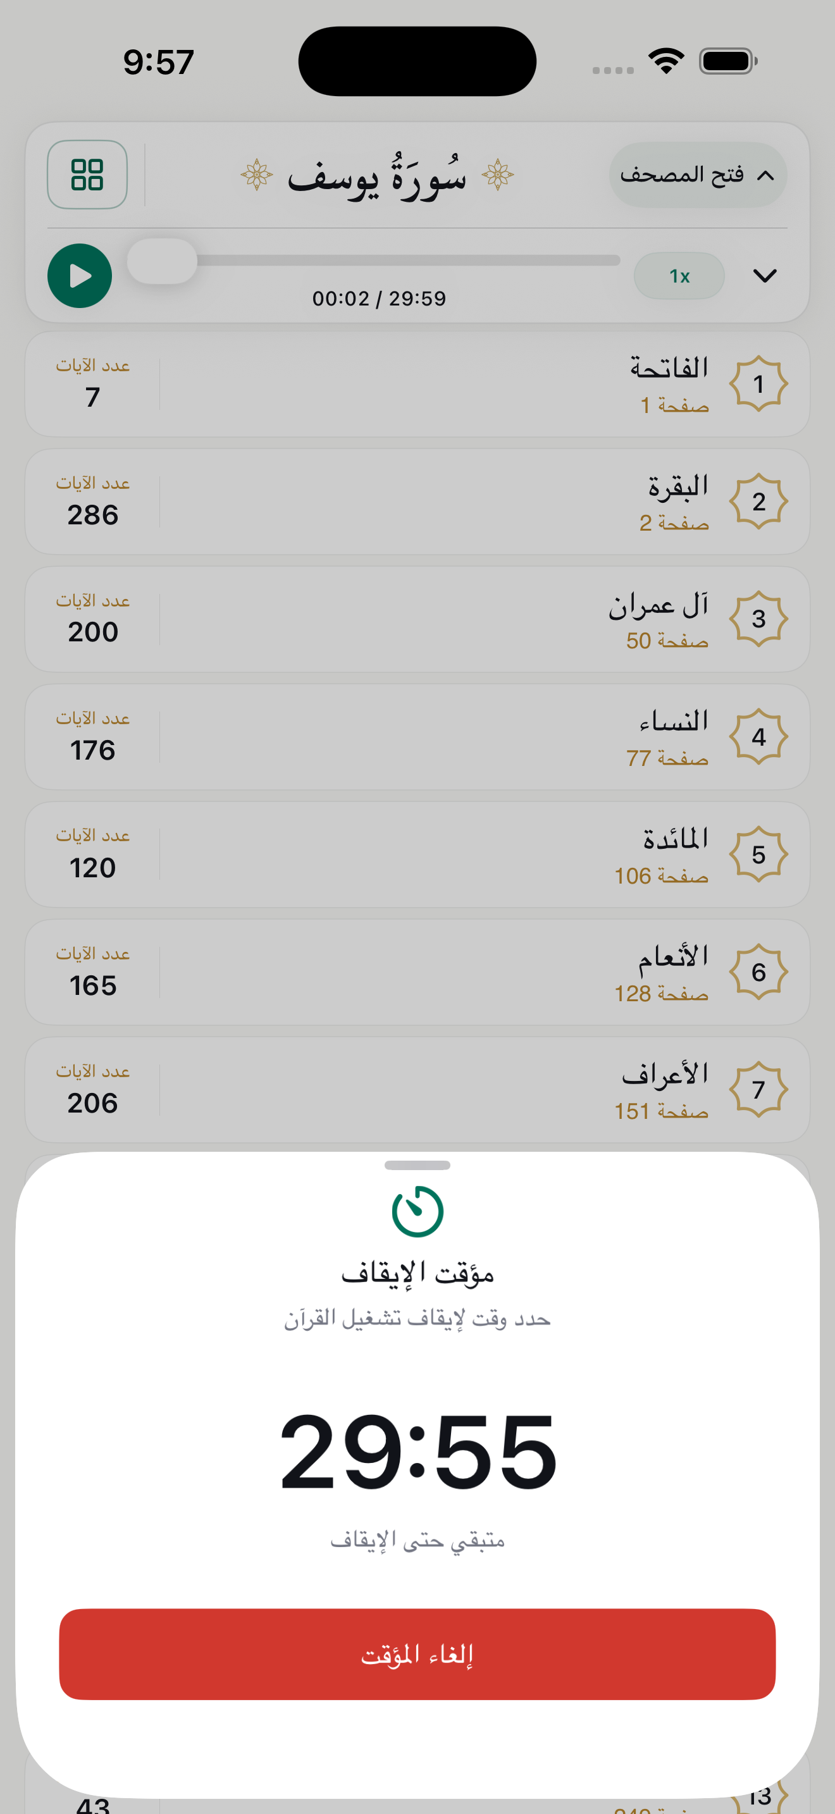Open the المائدة surah entry
This screenshot has width=835, height=1814.
[x=417, y=854]
